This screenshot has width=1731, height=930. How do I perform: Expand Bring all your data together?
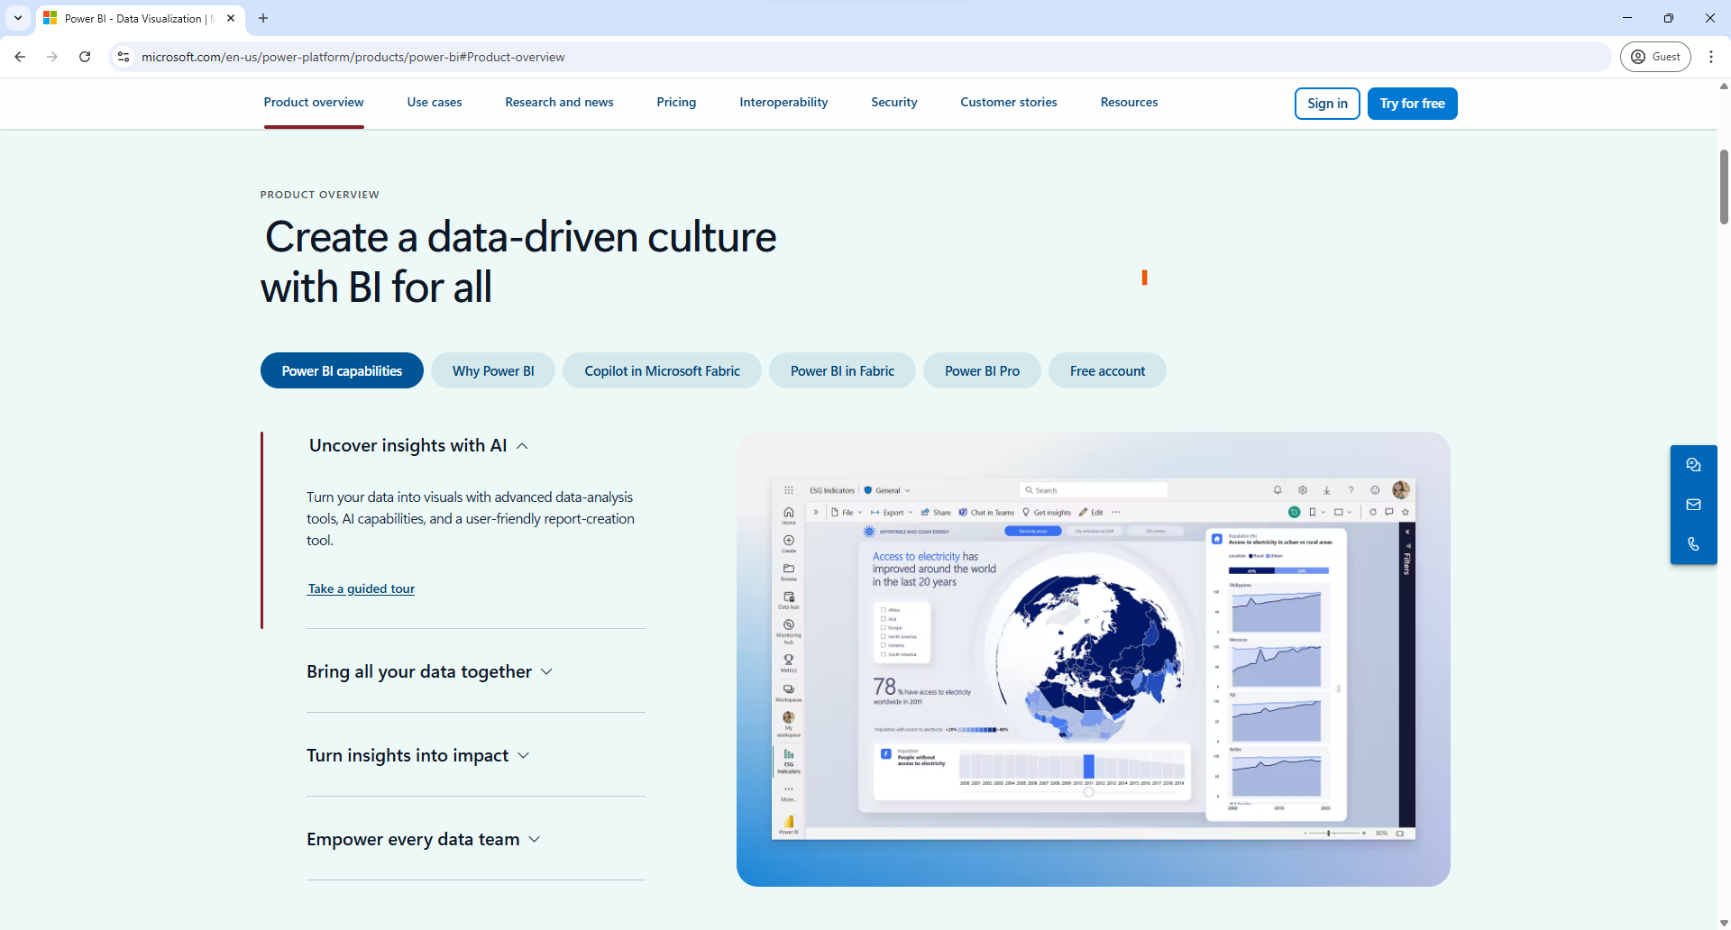coord(429,671)
